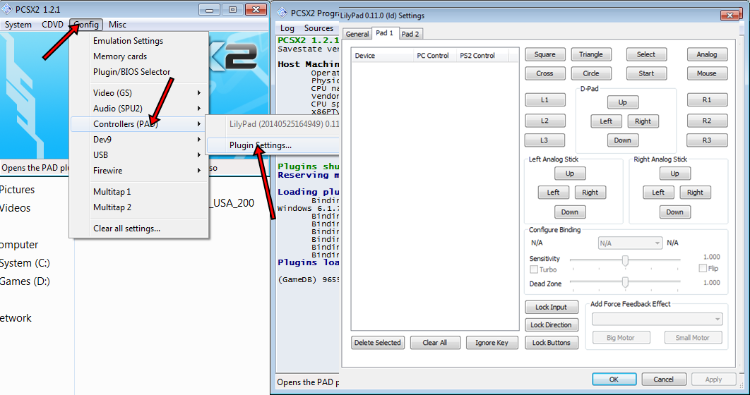Choose Emulation Settings from Config menu
The height and width of the screenshot is (395, 750).
pyautogui.click(x=139, y=41)
